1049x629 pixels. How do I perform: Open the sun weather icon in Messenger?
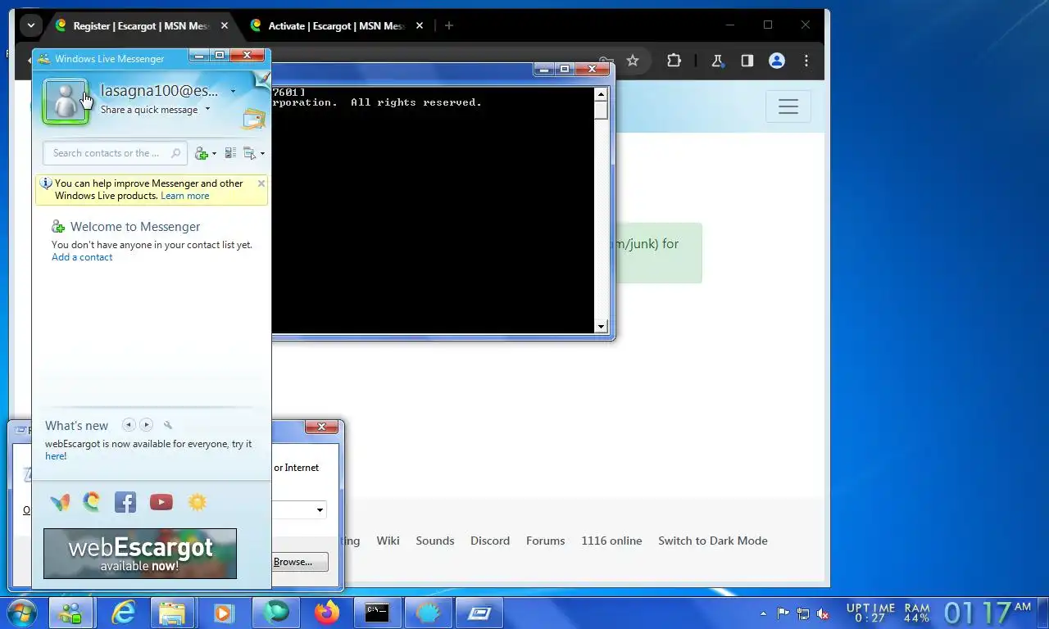click(198, 502)
